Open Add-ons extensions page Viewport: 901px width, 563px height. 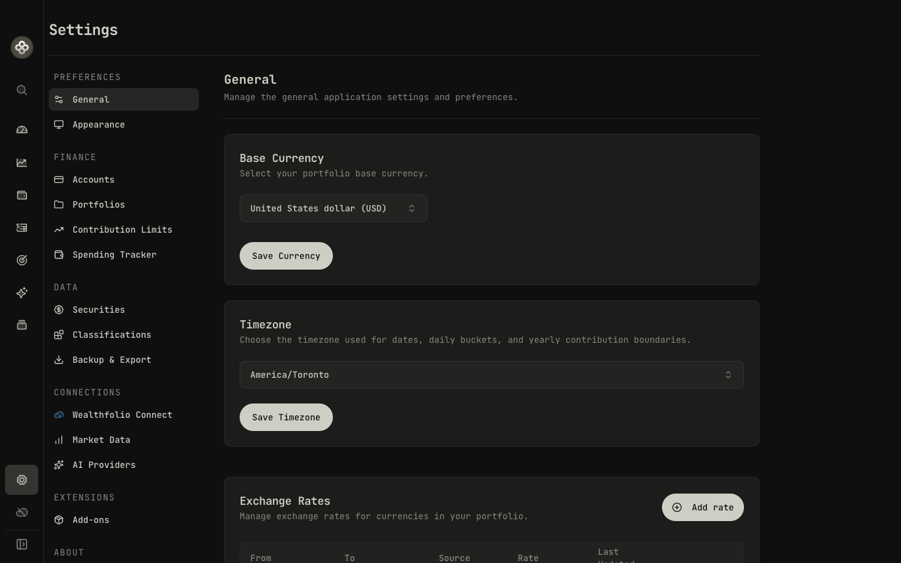(124, 520)
